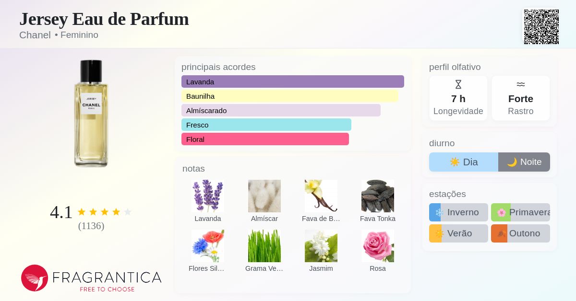The image size is (576, 301).
Task: Toggle the Primavera season chip
Action: coord(520,212)
